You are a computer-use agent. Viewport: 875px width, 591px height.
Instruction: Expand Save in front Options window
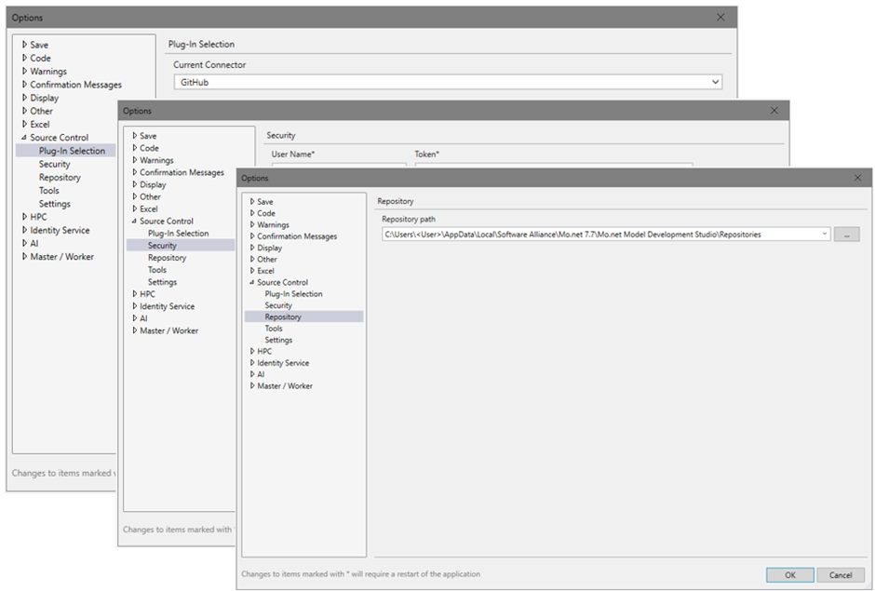(252, 201)
